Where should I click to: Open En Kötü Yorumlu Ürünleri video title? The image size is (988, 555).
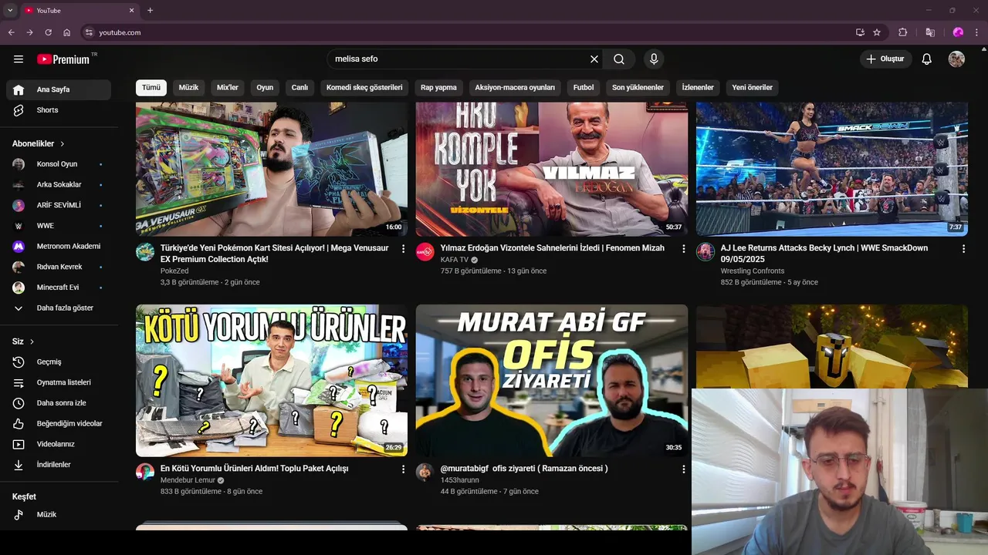tap(254, 469)
